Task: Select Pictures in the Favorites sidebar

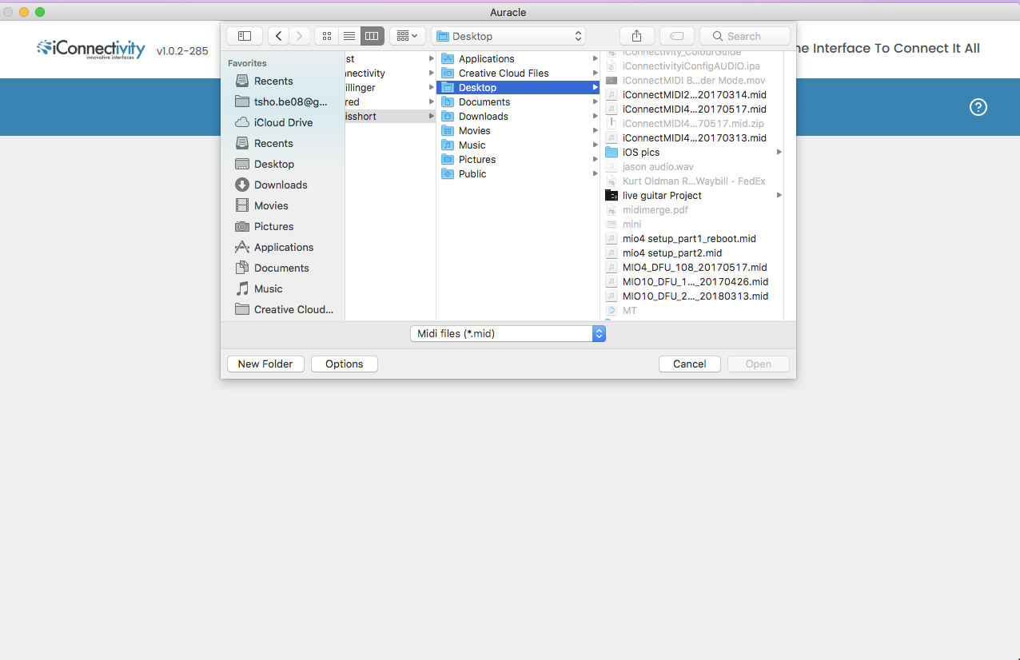Action: pos(264,226)
